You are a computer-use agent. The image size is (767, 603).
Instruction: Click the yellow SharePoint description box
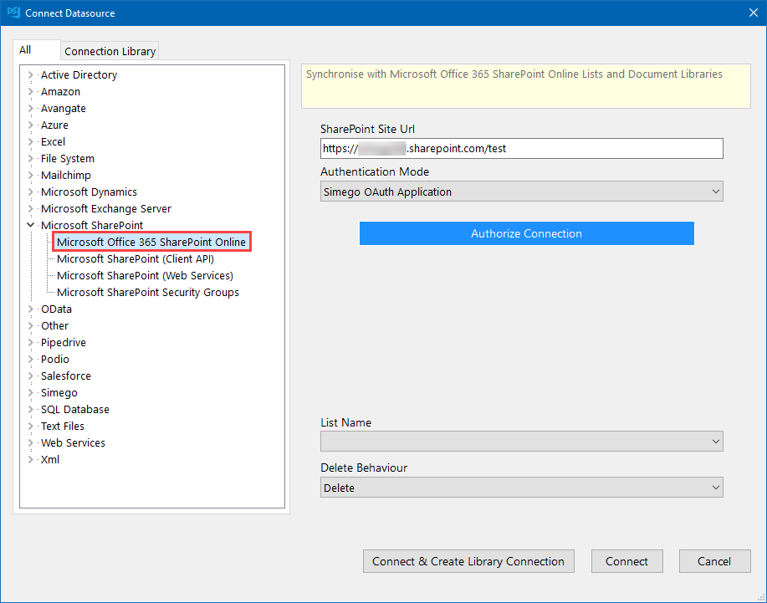(x=526, y=86)
